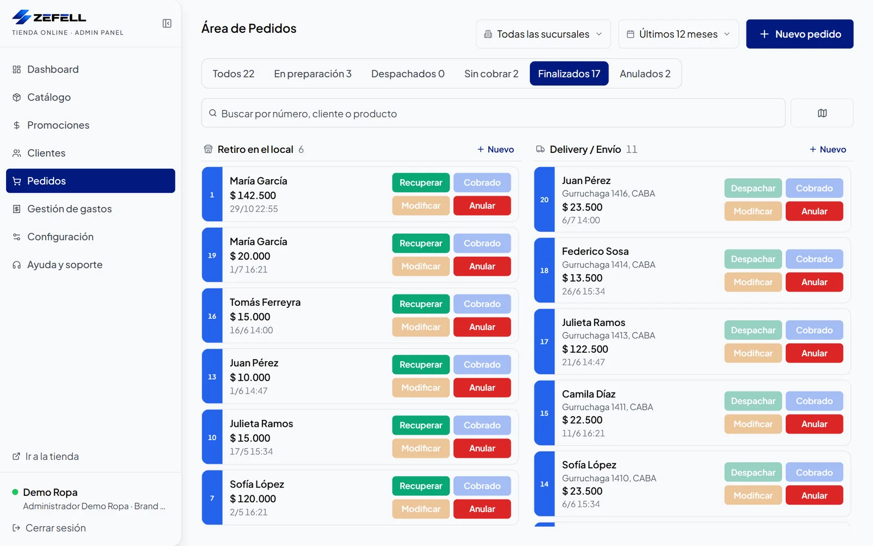Click Anular on Tomás Ferreyra order

click(x=482, y=327)
